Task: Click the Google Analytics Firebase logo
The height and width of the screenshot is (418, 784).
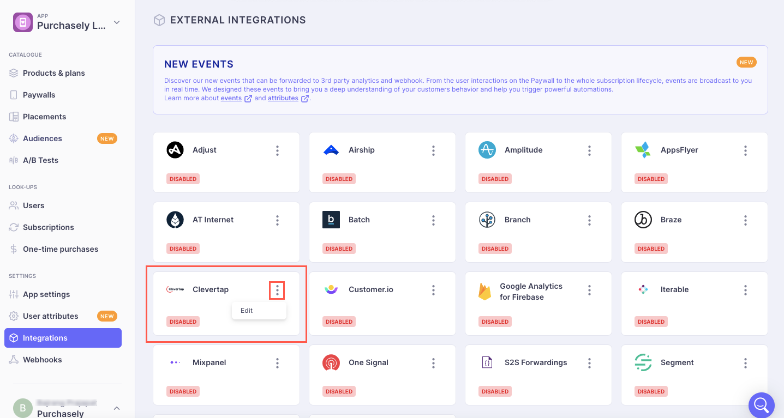Action: (485, 292)
